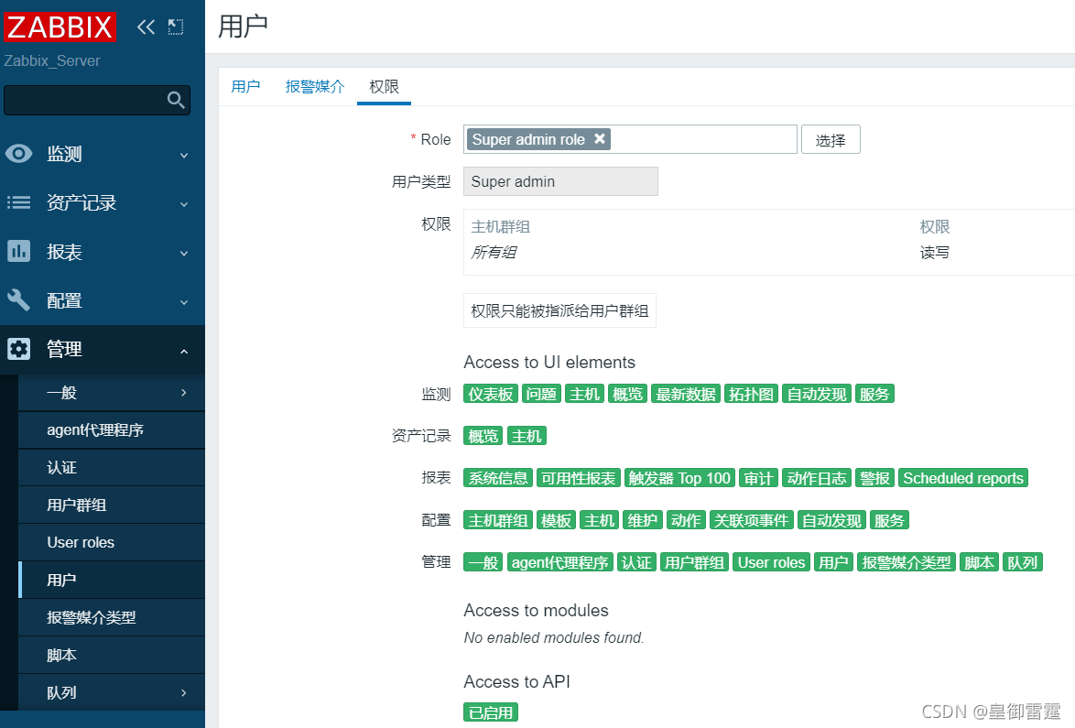
Task: Remove Super admin role with its X icon
Action: 600,139
